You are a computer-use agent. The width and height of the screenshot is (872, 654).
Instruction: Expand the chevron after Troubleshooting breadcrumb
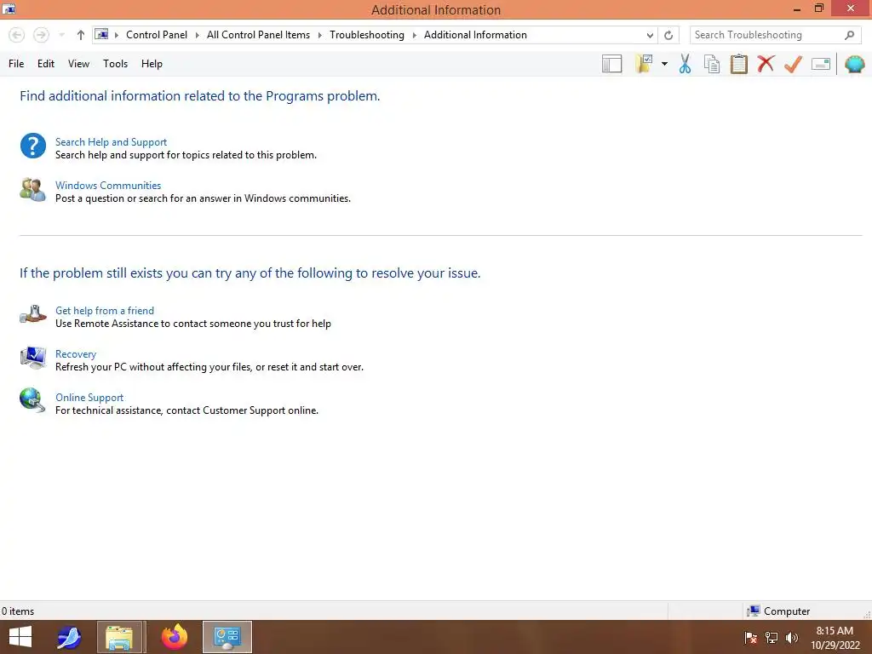tap(415, 35)
